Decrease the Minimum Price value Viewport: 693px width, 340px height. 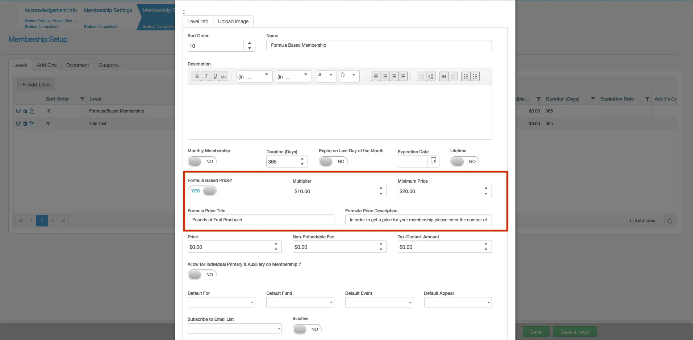point(486,194)
